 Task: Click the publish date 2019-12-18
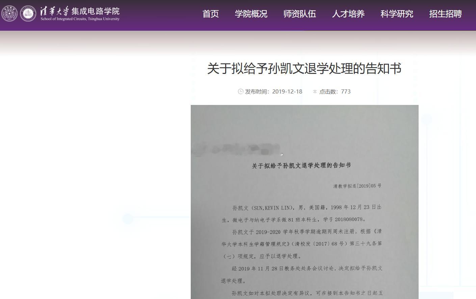pos(287,91)
